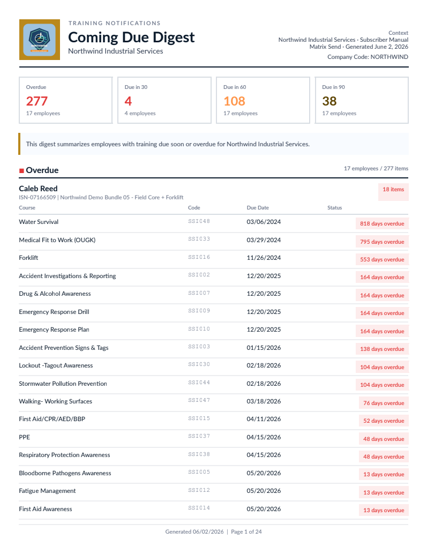Click the Forklift course name
This screenshot has height=554, width=427.
[x=28, y=258]
